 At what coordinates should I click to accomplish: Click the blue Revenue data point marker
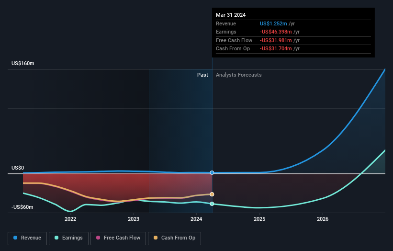click(x=212, y=172)
